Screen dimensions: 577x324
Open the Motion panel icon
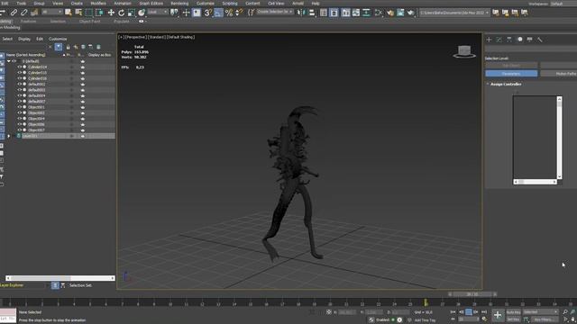pos(519,40)
